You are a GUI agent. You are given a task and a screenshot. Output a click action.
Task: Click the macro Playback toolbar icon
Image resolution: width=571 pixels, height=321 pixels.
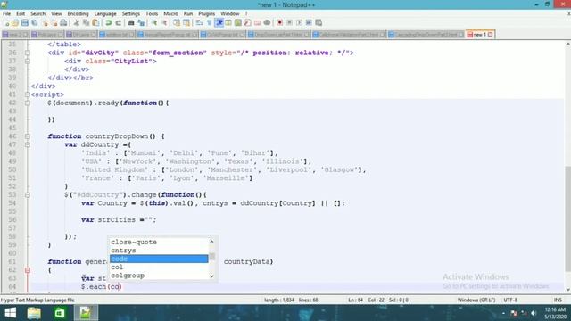(299, 22)
